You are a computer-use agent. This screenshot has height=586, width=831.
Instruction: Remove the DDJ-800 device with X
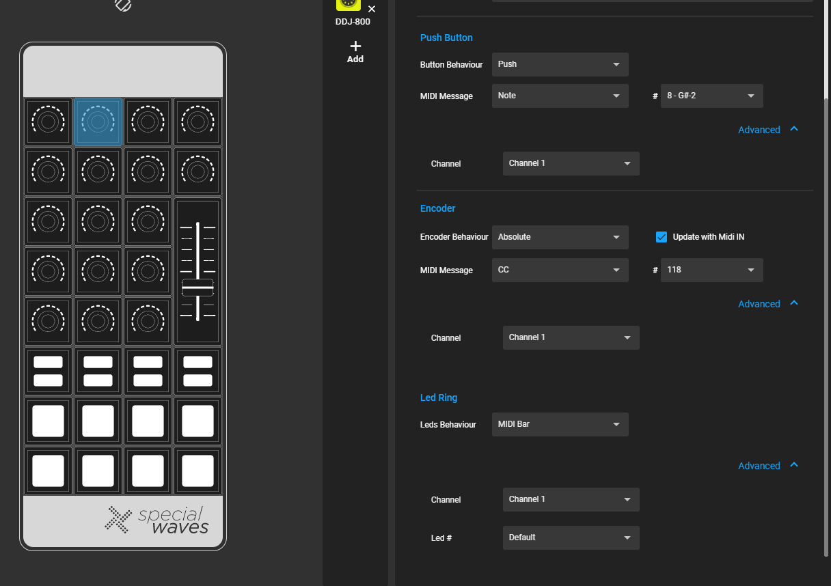(x=372, y=9)
